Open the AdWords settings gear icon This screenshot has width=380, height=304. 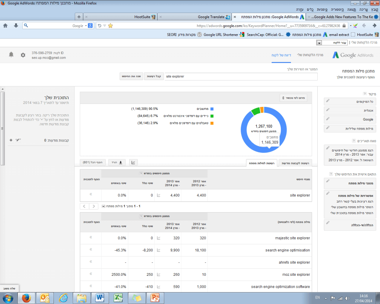point(23,55)
